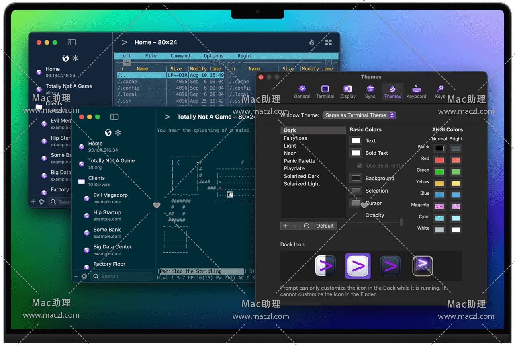The width and height of the screenshot is (515, 345).
Task: Toggle sidebar in Totally Not A Game window
Action: click(x=114, y=117)
